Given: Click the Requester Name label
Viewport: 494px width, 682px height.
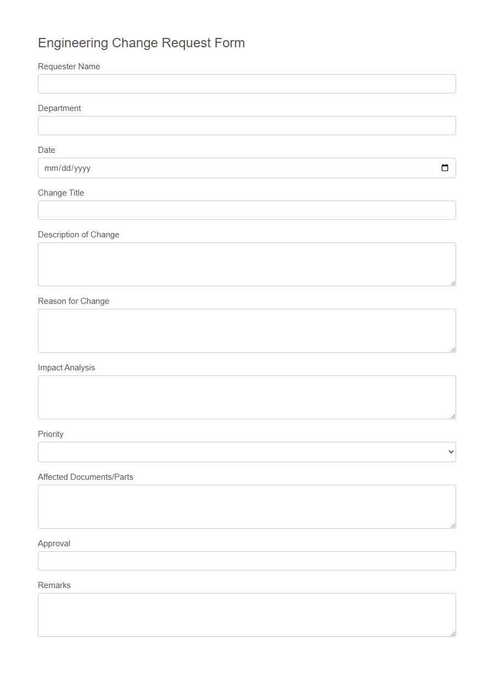Looking at the screenshot, I should click(x=69, y=66).
